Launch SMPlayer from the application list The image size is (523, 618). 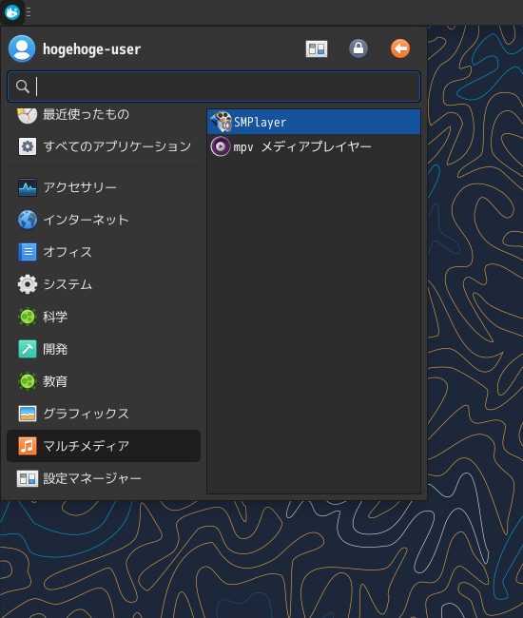pos(314,122)
